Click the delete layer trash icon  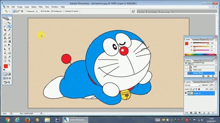(x=213, y=113)
